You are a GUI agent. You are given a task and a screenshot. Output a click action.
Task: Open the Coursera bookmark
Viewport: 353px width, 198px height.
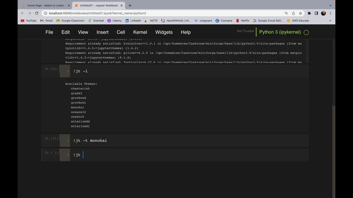click(224, 21)
